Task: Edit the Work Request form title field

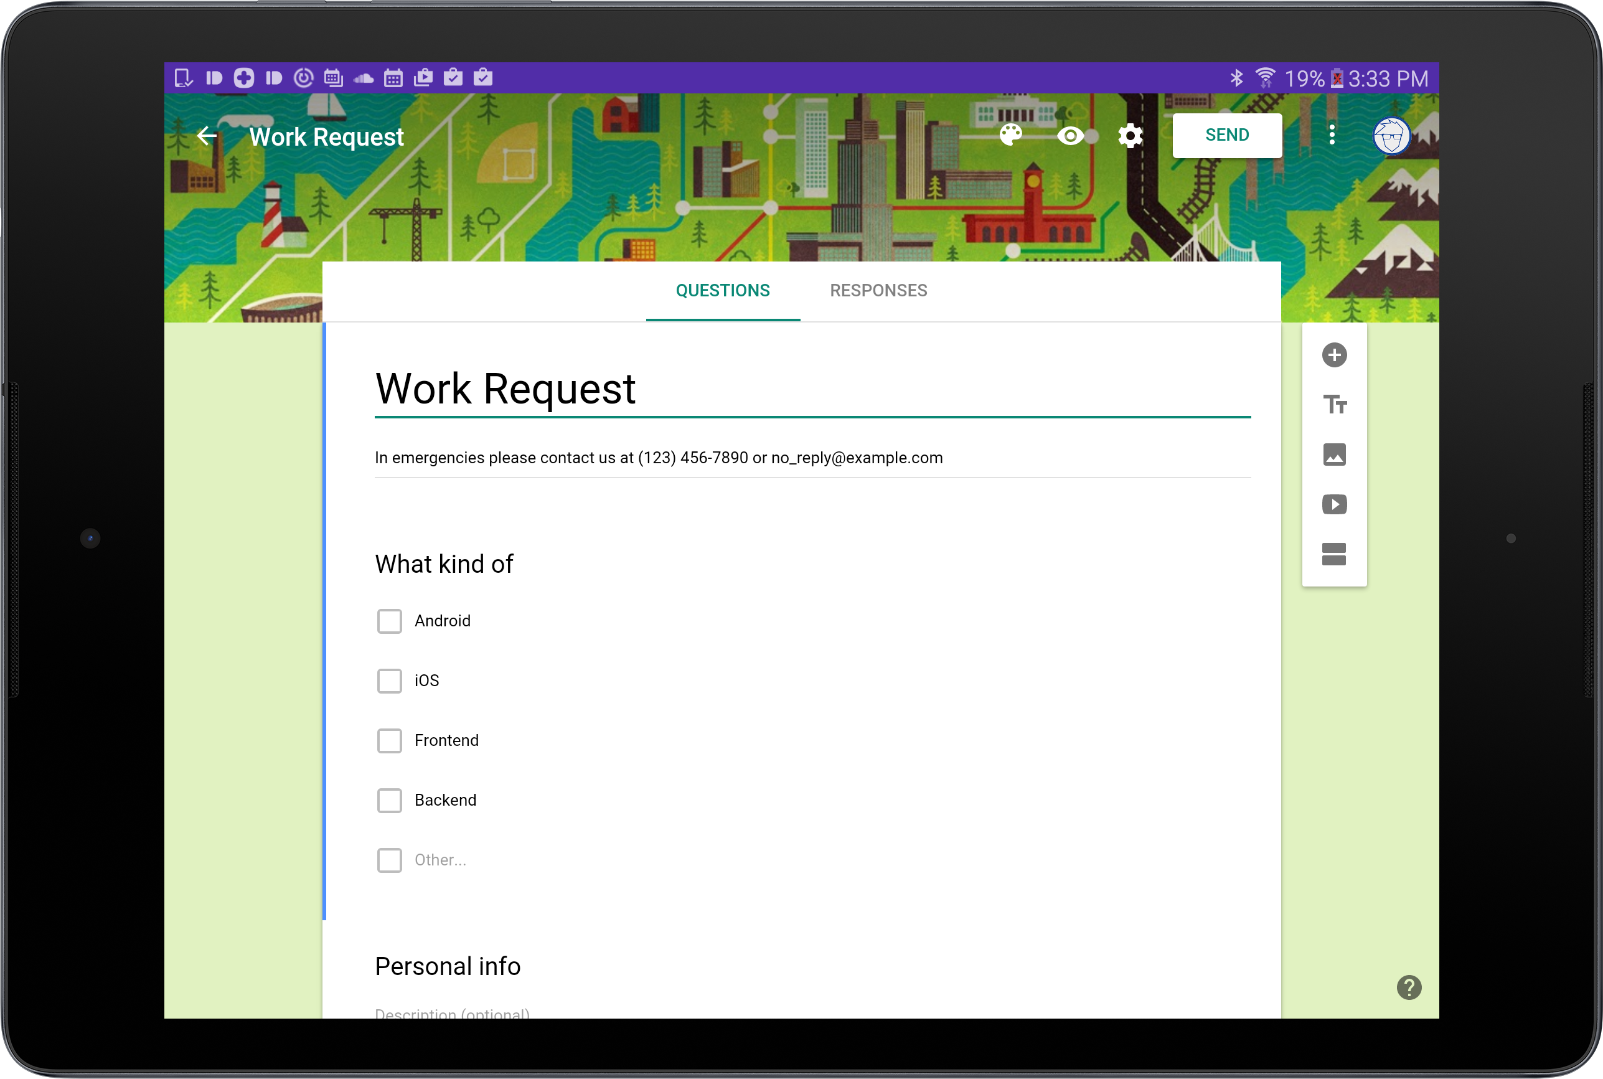Action: tap(812, 389)
